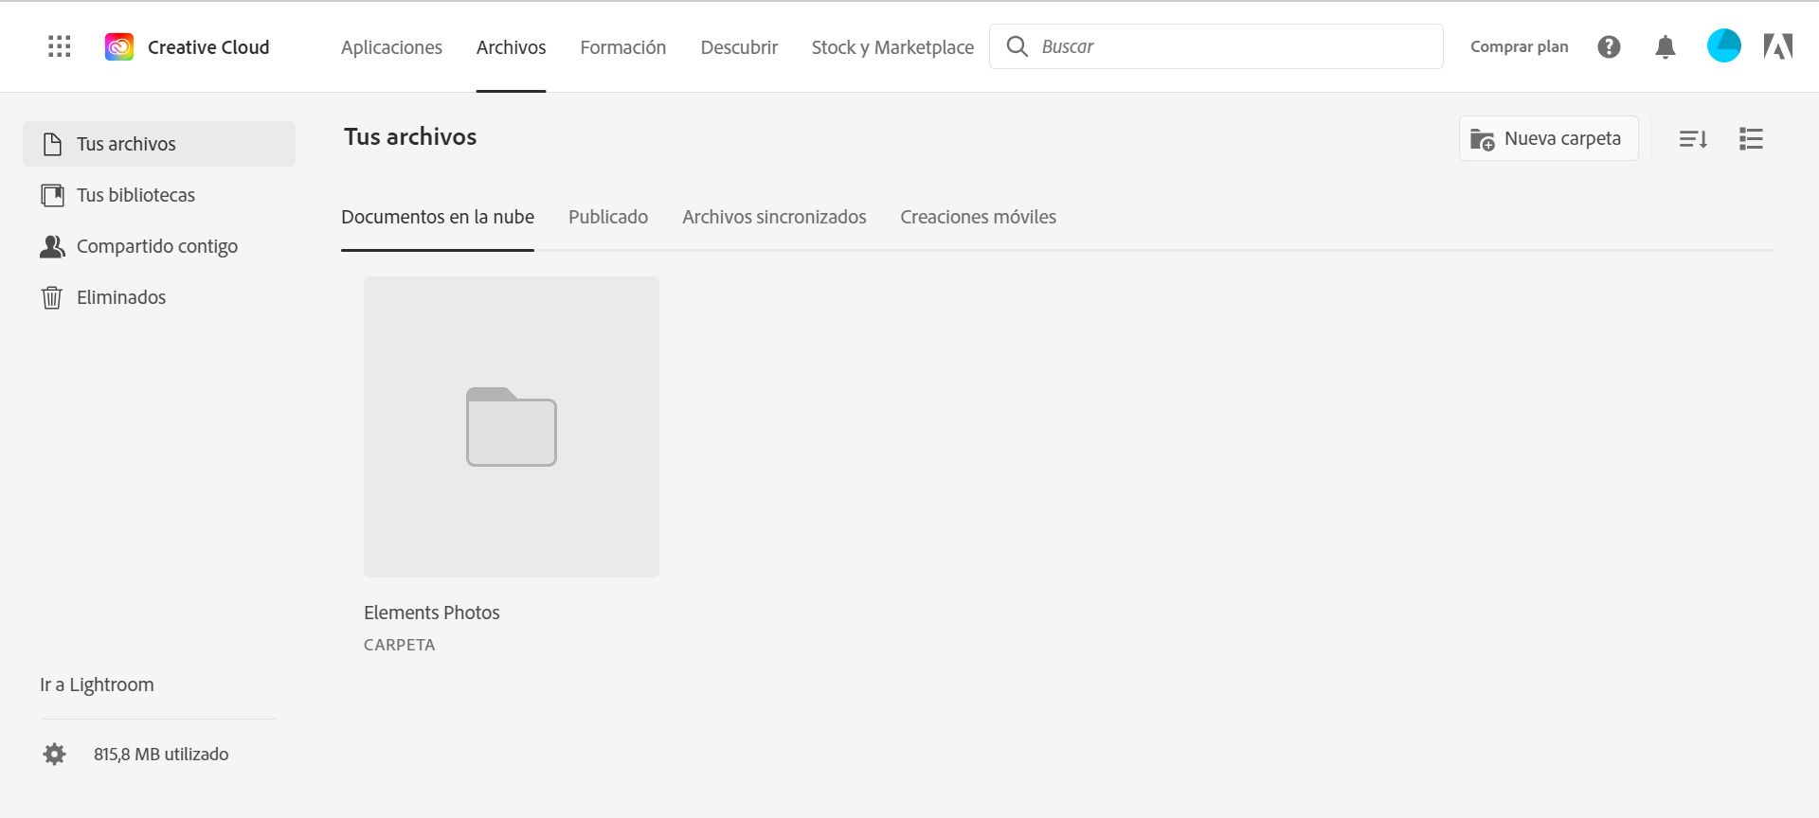Open the user profile avatar
Image resolution: width=1819 pixels, height=818 pixels.
pyautogui.click(x=1723, y=45)
